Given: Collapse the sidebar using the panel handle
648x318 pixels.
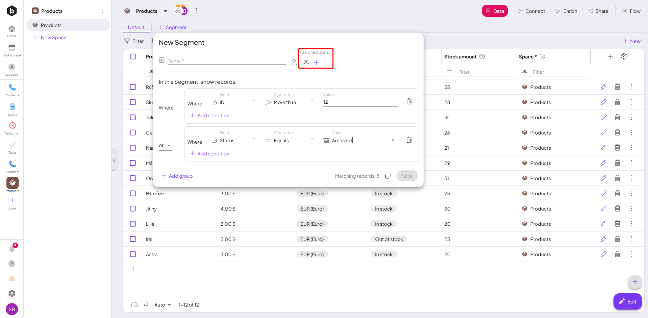Looking at the screenshot, I should coord(114,160).
